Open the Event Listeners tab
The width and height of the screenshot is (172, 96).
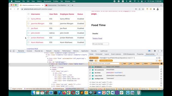116,54
